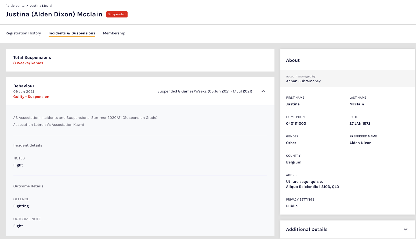Open the Registration History tab

pyautogui.click(x=23, y=33)
